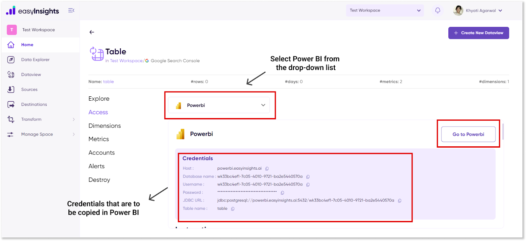Click the easyInsights logo

point(32,11)
